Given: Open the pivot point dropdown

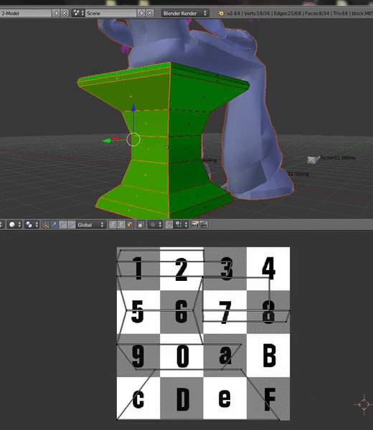Looking at the screenshot, I should pyautogui.click(x=32, y=225).
